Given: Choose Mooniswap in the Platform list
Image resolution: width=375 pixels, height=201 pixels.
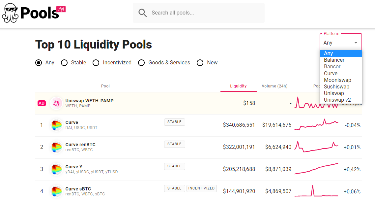Looking at the screenshot, I should click(341, 80).
